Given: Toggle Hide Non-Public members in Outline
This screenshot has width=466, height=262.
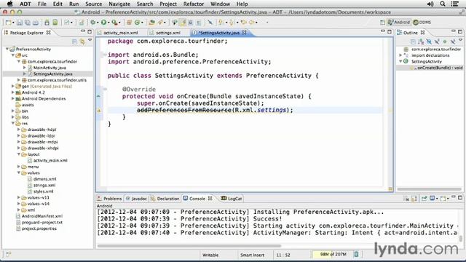Looking at the screenshot, I should 445,41.
